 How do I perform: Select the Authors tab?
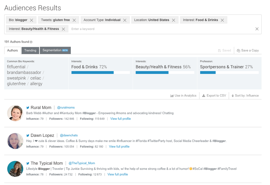(12, 51)
